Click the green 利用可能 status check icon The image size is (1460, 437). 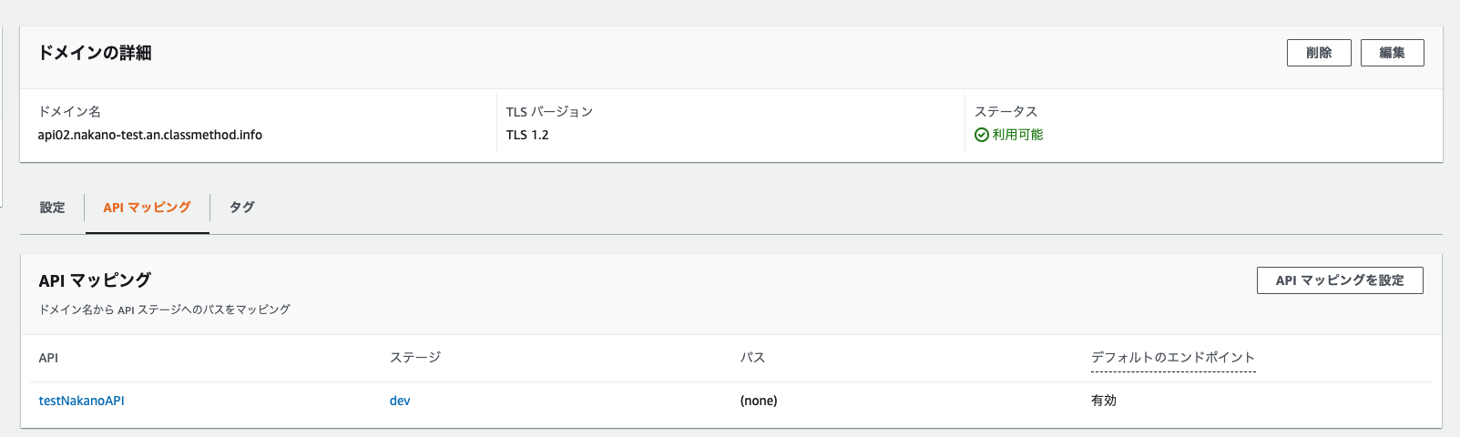[x=981, y=135]
